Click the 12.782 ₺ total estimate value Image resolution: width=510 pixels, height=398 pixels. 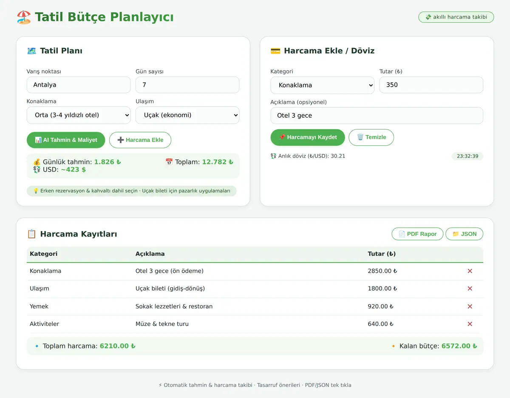tap(218, 162)
